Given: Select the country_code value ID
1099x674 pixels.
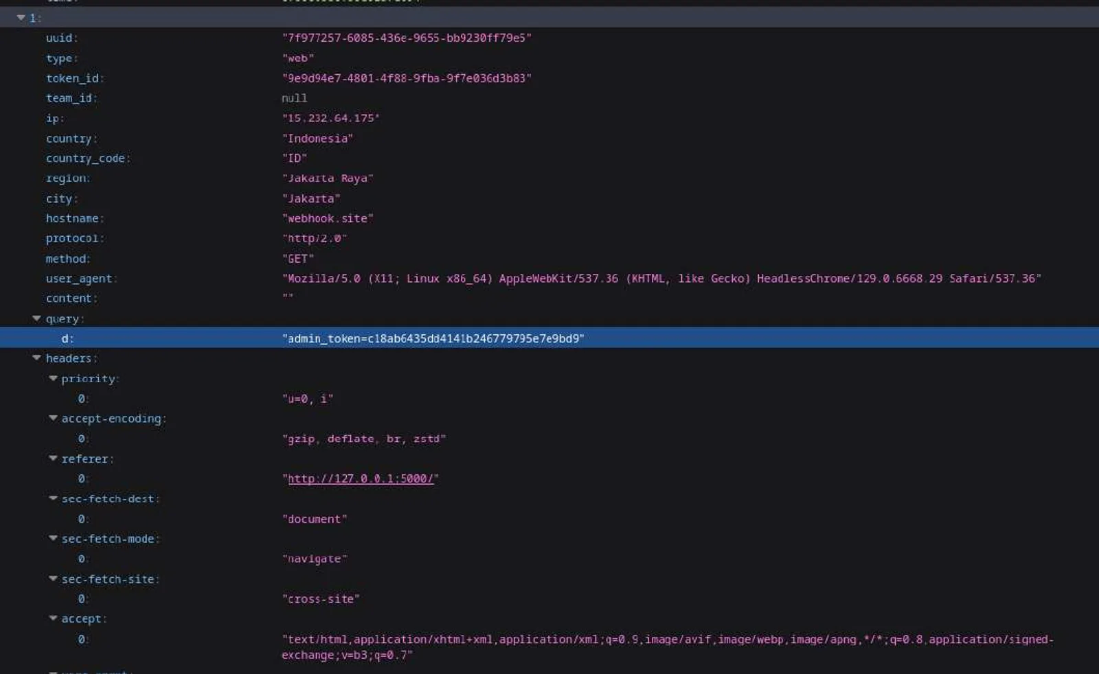Looking at the screenshot, I should (294, 158).
